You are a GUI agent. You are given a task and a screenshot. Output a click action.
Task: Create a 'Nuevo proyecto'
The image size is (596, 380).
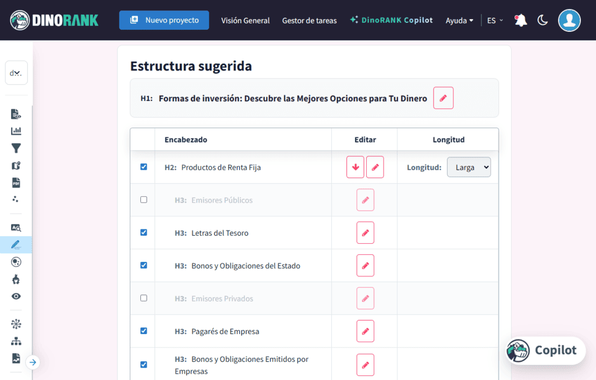pyautogui.click(x=164, y=19)
